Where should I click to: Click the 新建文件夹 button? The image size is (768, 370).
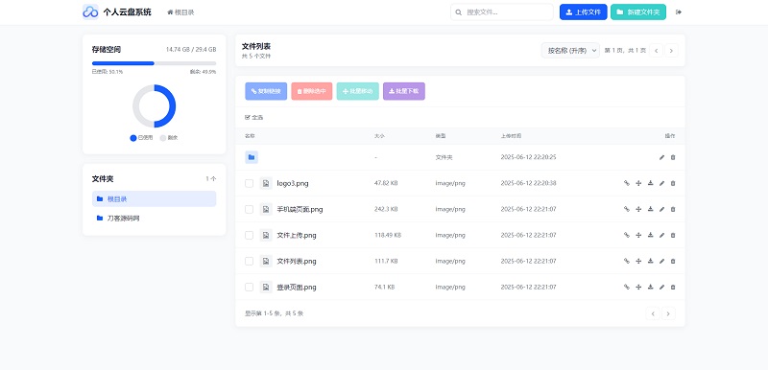pyautogui.click(x=638, y=12)
